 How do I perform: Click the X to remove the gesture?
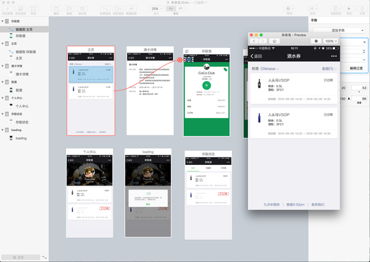[364, 42]
